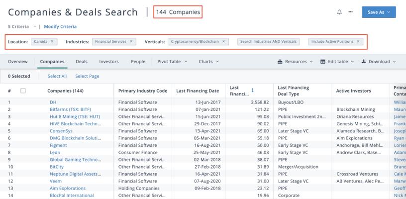Open the notification bell alerts
406x199 pixels.
[x=339, y=12]
